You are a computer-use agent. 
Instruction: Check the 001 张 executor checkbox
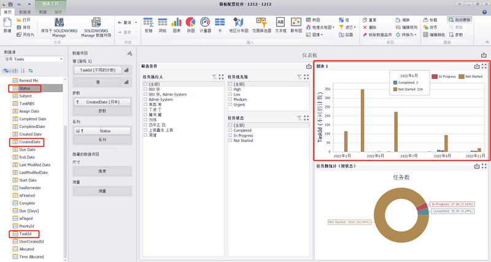(145, 89)
